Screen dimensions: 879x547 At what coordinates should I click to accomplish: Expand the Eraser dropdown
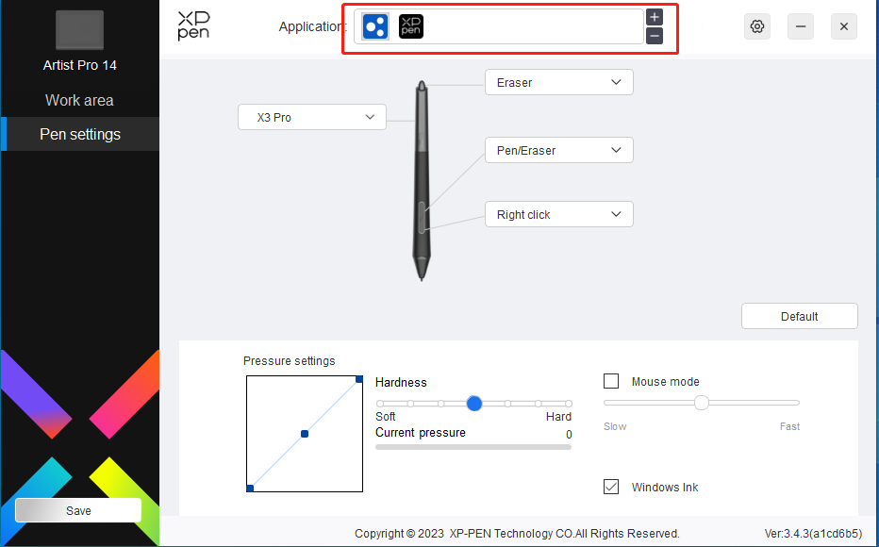tap(559, 82)
